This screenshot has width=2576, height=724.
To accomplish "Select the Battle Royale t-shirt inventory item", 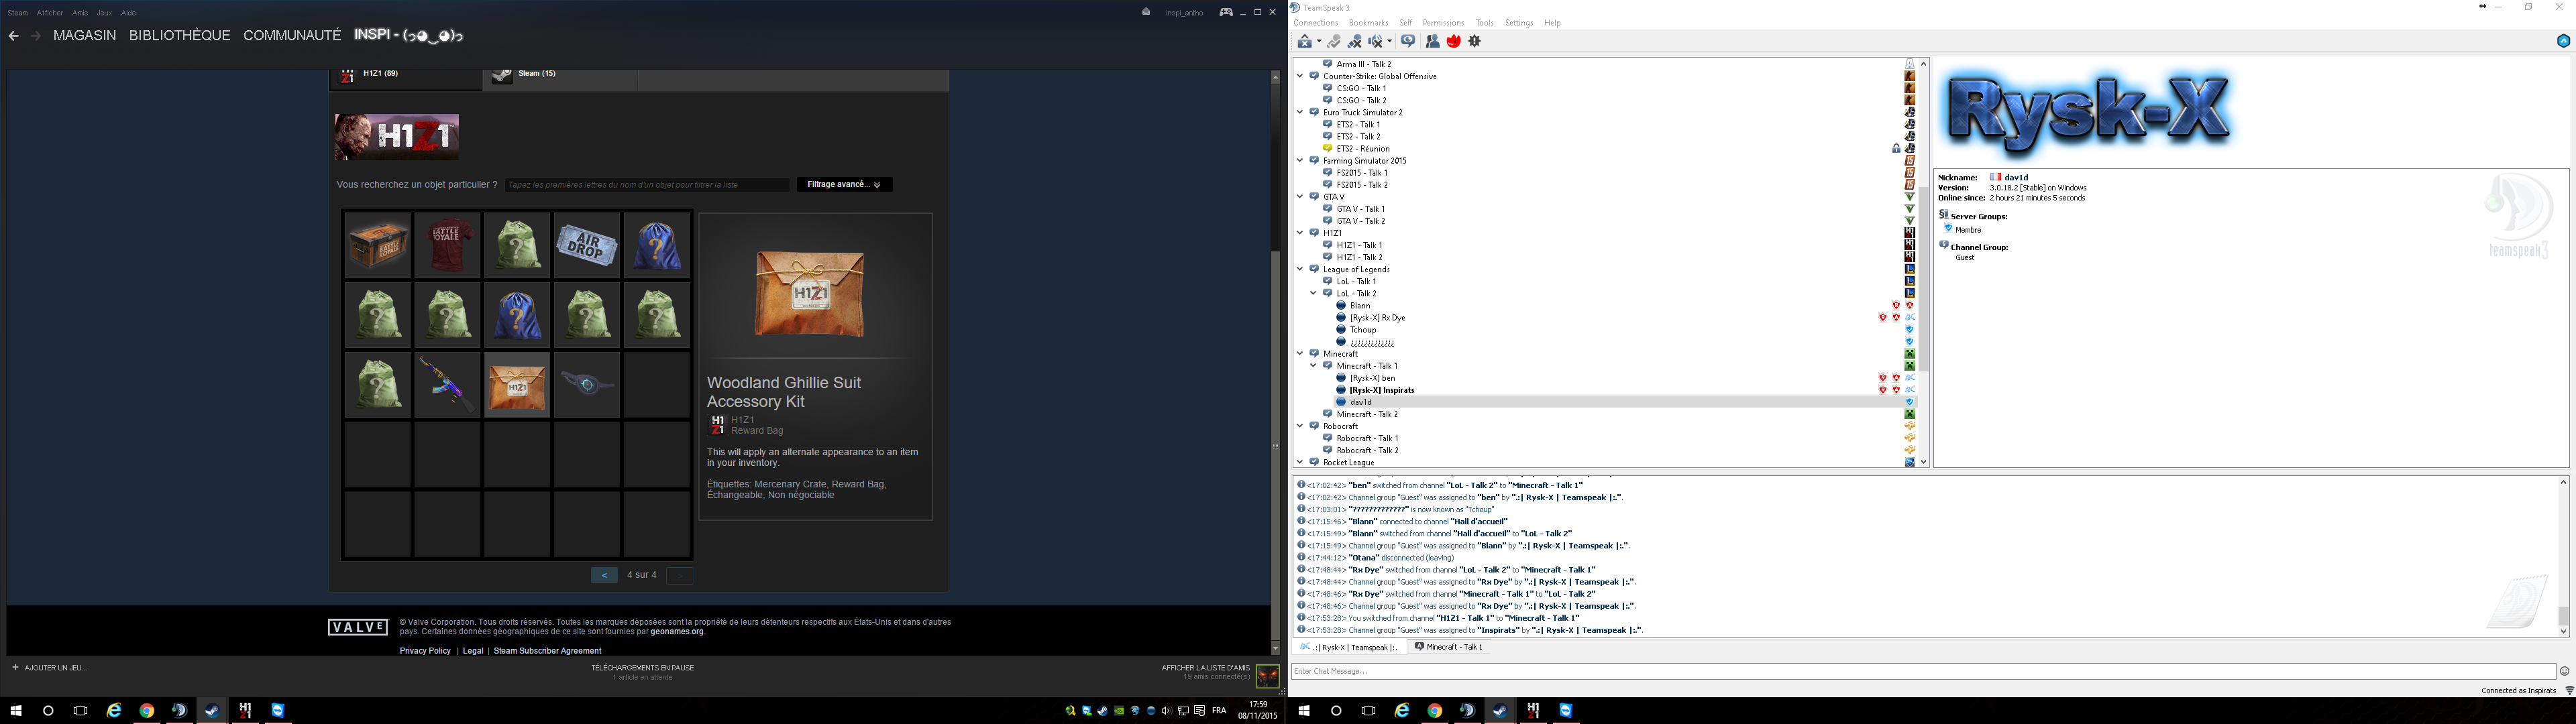I will point(447,245).
